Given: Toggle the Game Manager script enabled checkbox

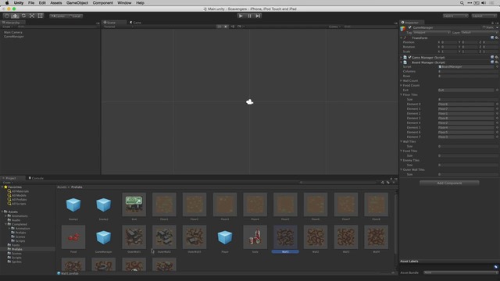Looking at the screenshot, I should (409, 57).
